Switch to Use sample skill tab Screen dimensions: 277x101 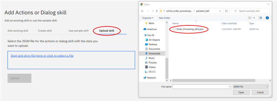click(x=78, y=31)
